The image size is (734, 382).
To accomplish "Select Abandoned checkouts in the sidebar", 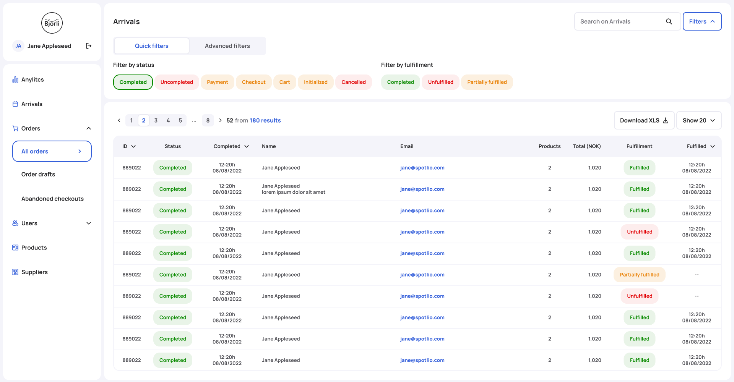I will click(x=52, y=199).
